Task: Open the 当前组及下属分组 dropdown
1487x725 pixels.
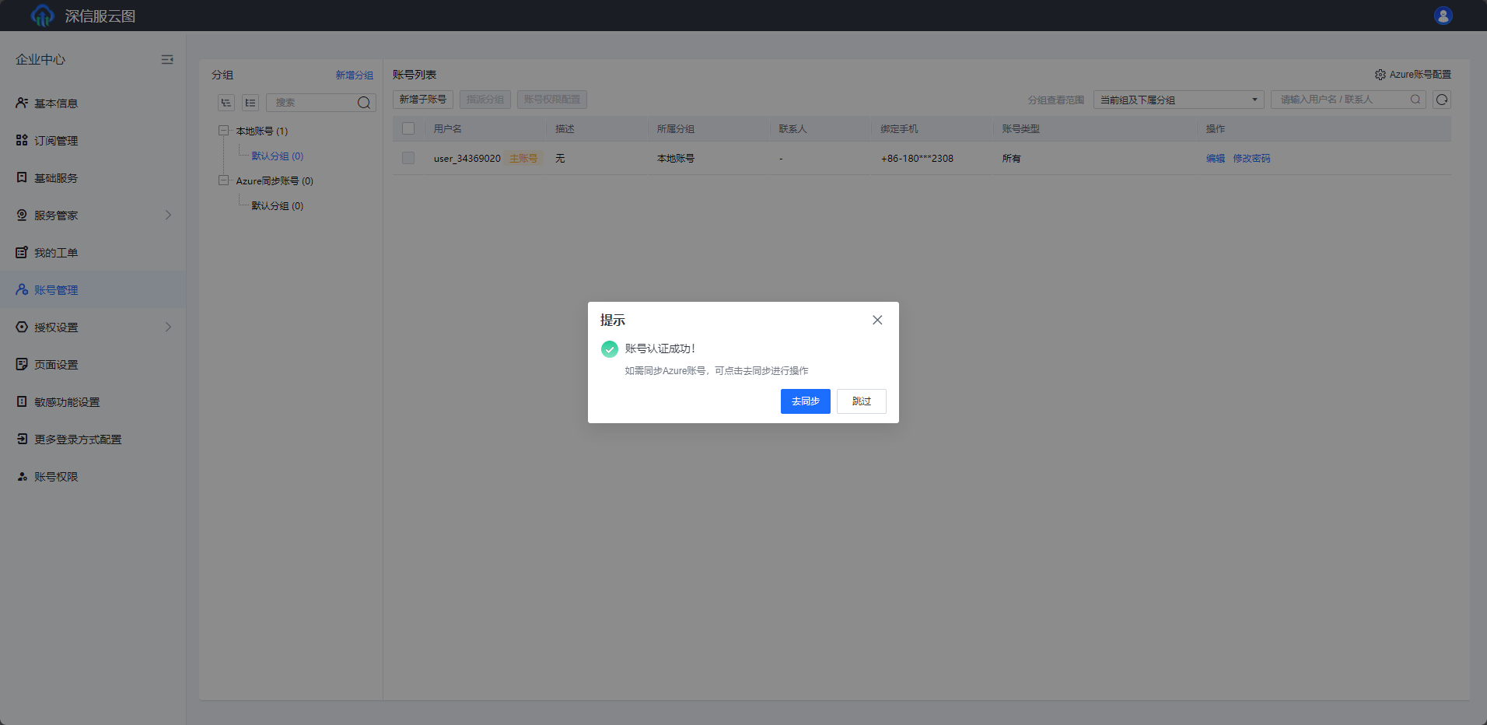Action: (x=1178, y=100)
